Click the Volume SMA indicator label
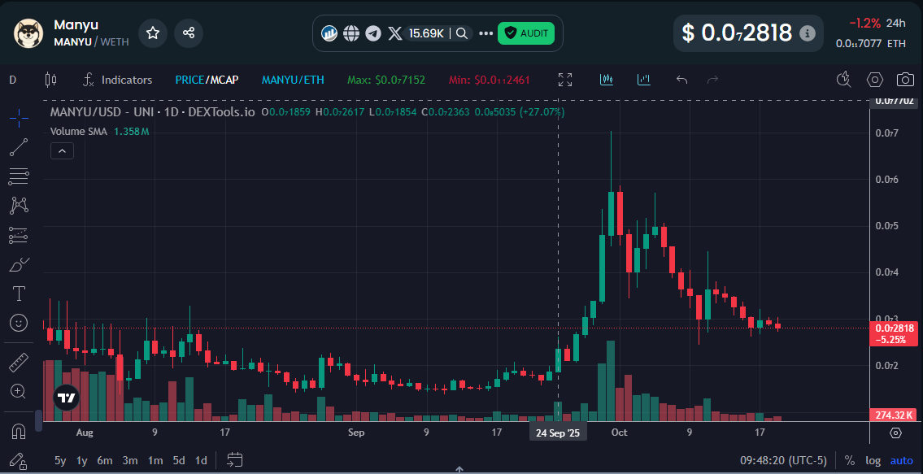This screenshot has width=923, height=474. point(79,132)
